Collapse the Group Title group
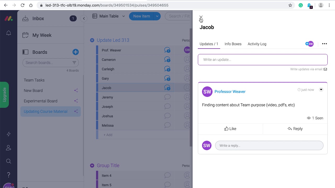The width and height of the screenshot is (335, 188). (x=92, y=166)
